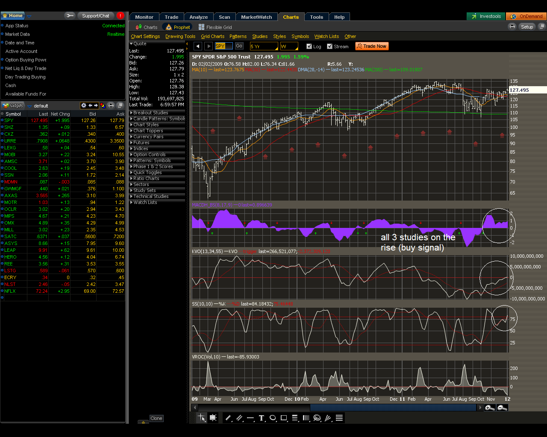Select the pan chart tool
The width and height of the screenshot is (547, 437).
(213, 418)
